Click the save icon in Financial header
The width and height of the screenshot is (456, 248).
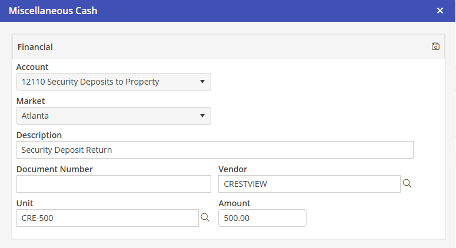pyautogui.click(x=435, y=46)
